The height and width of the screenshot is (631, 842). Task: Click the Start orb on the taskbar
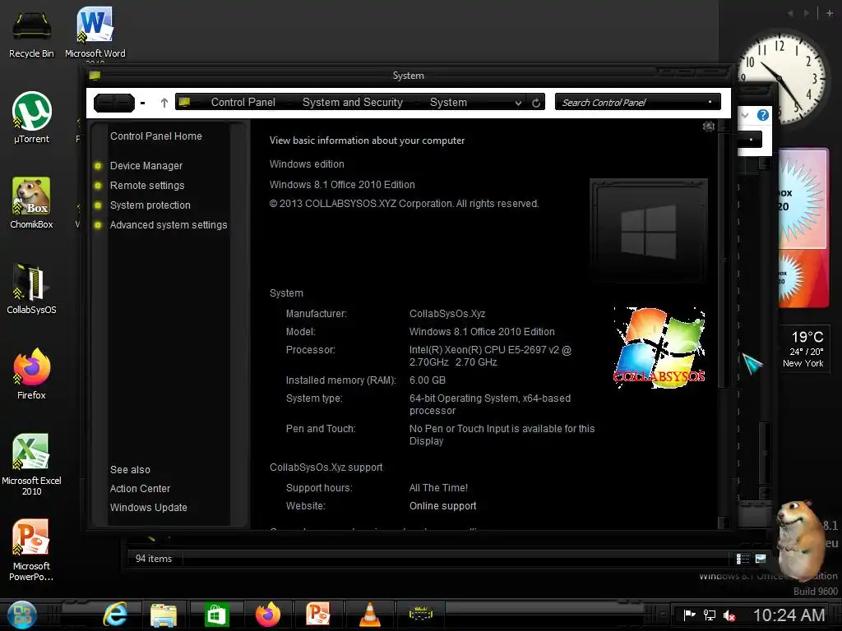click(x=22, y=615)
